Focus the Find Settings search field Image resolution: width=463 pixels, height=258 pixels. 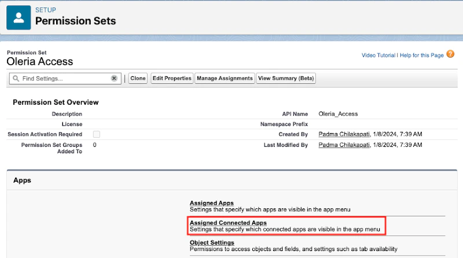(65, 79)
